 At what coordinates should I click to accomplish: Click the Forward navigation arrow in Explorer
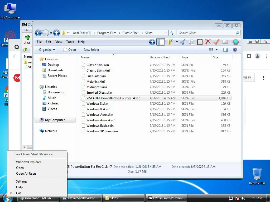pos(46,33)
